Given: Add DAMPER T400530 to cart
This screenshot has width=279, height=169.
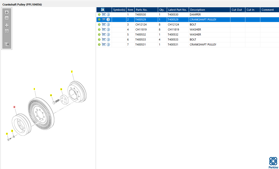Looking at the screenshot, I should pyautogui.click(x=104, y=14).
